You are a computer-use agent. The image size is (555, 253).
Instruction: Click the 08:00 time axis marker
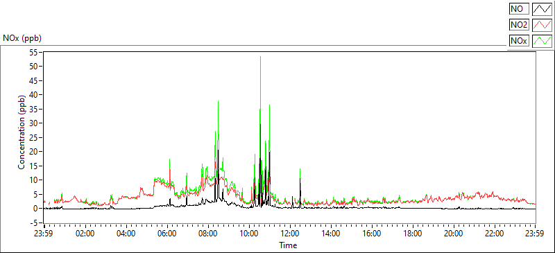(208, 234)
